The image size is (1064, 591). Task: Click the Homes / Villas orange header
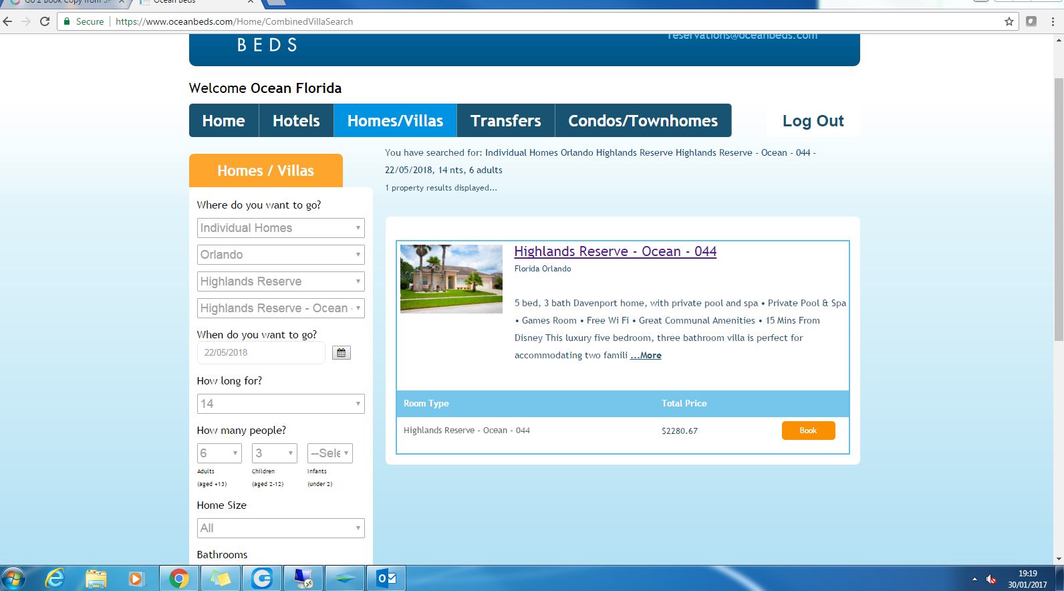click(266, 170)
